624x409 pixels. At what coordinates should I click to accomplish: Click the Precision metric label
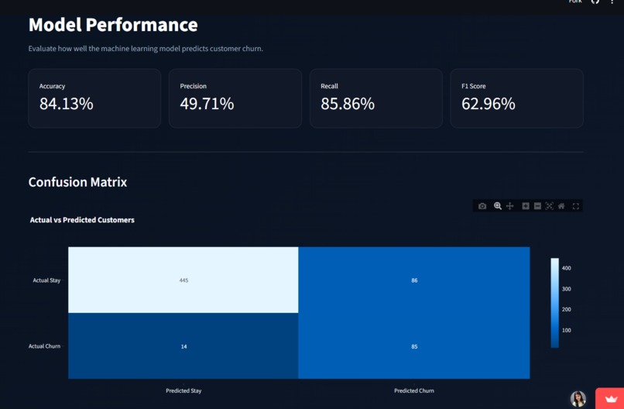(x=193, y=86)
